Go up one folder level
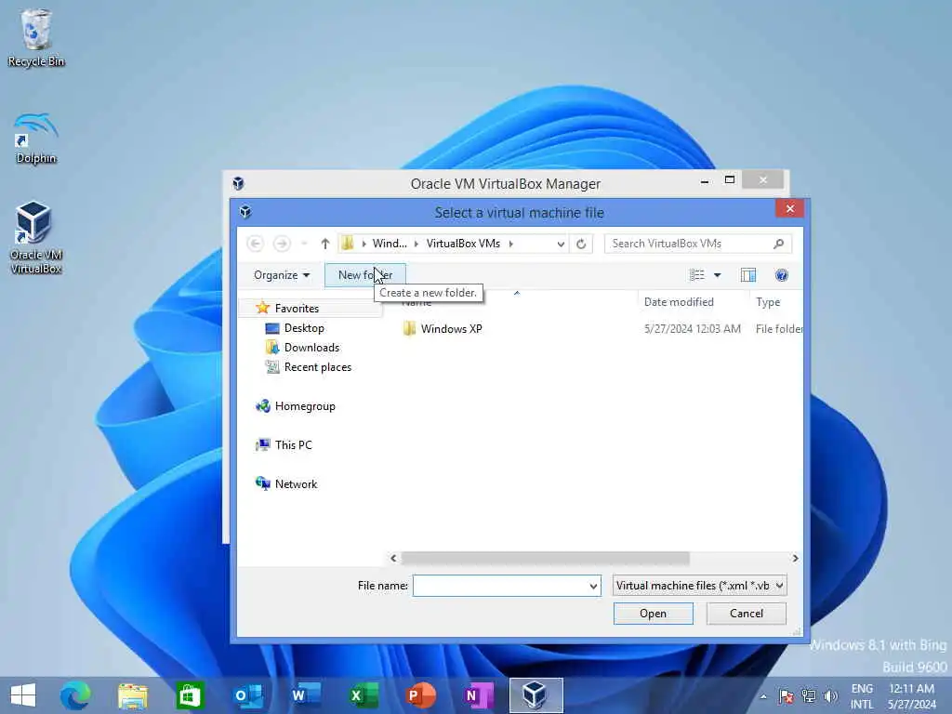The image size is (952, 714). [x=324, y=244]
